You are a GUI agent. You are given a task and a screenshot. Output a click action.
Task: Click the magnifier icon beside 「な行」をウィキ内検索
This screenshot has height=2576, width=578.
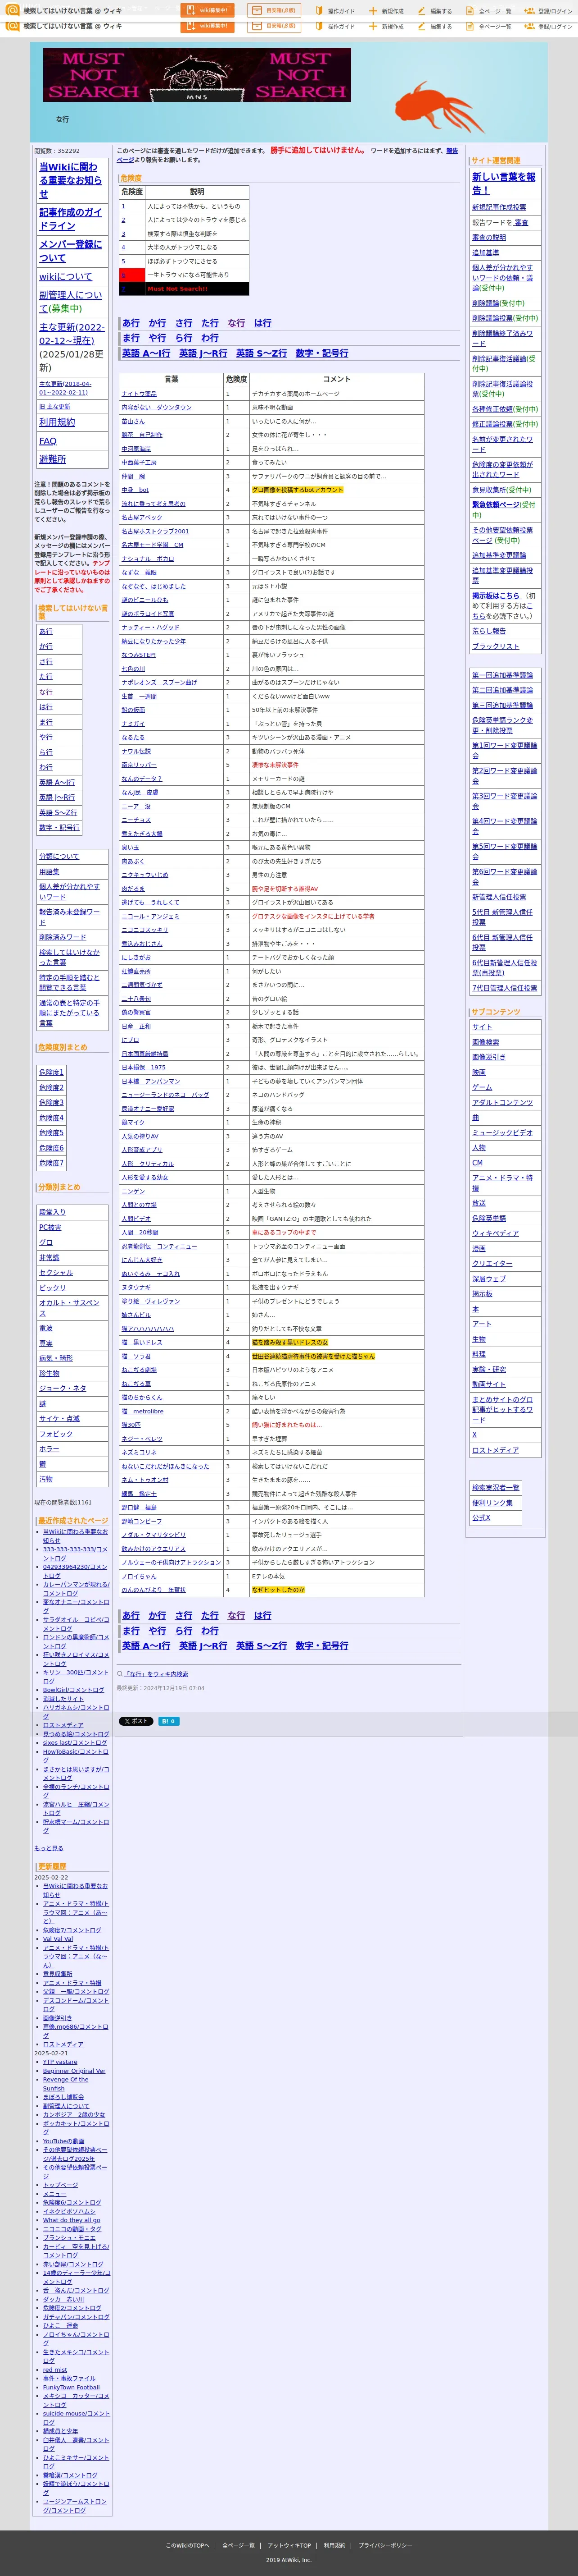click(120, 1673)
